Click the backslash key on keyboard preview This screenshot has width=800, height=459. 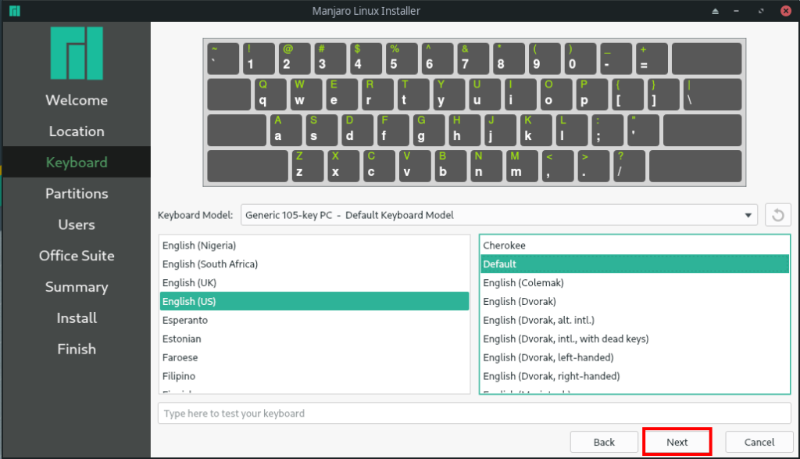712,95
